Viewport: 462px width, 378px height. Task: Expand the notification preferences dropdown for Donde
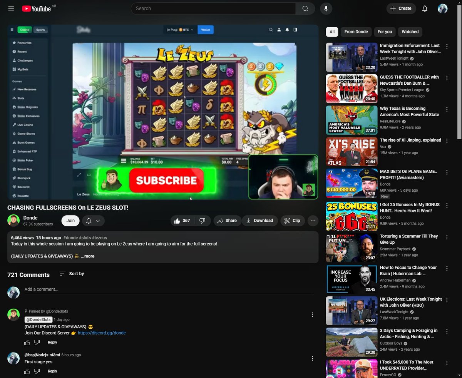click(x=93, y=221)
